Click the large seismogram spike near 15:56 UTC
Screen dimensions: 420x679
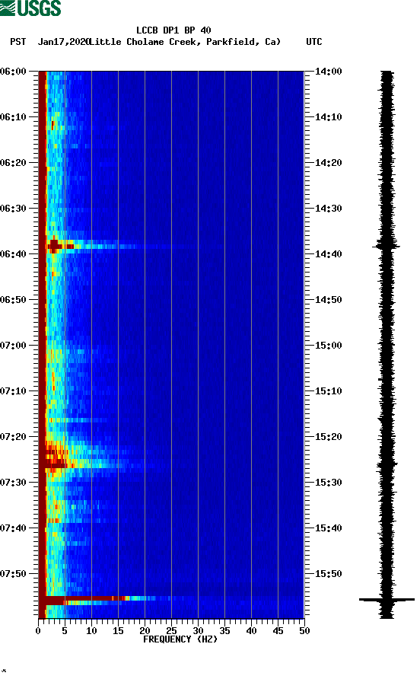tap(387, 600)
